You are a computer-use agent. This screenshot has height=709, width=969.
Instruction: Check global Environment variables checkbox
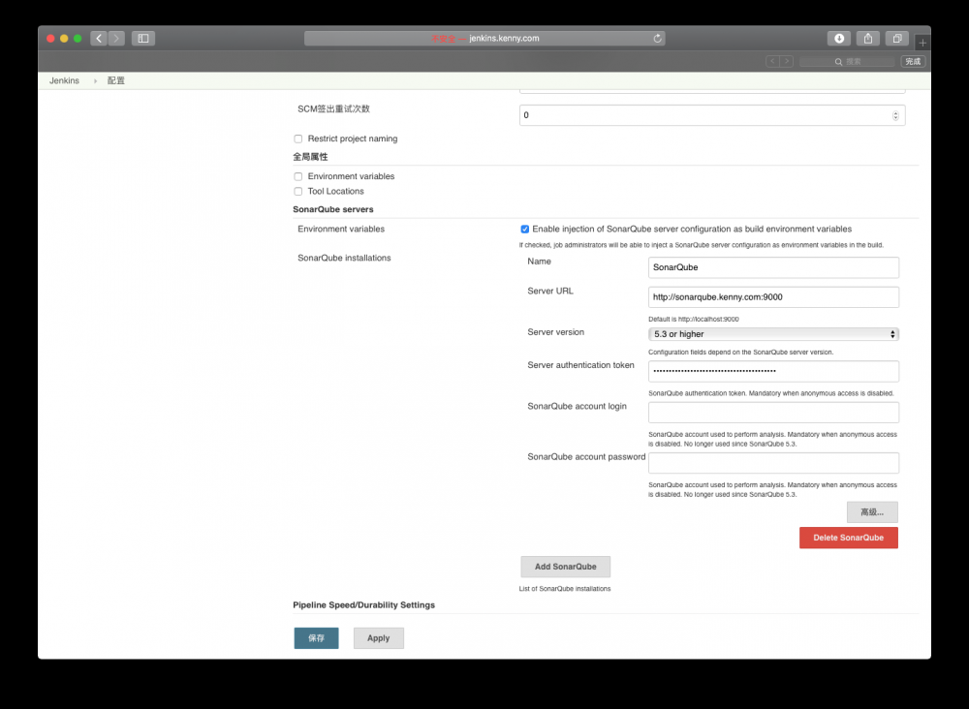tap(297, 176)
